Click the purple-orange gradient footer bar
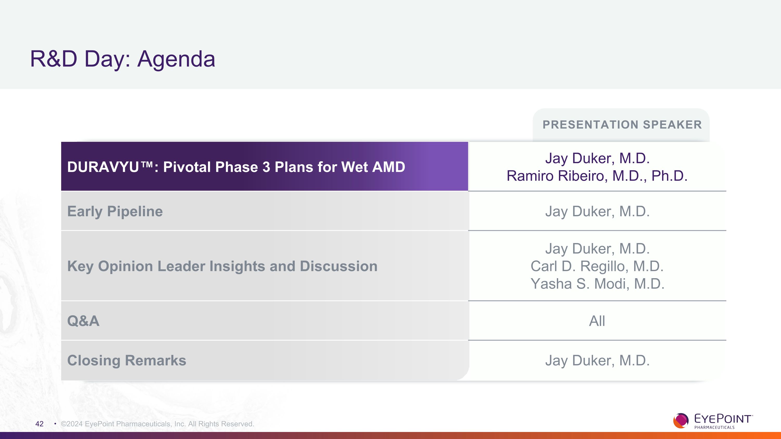The image size is (781, 439). click(391, 435)
